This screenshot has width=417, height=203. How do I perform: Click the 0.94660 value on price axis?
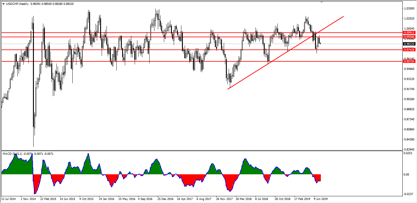[409, 69]
